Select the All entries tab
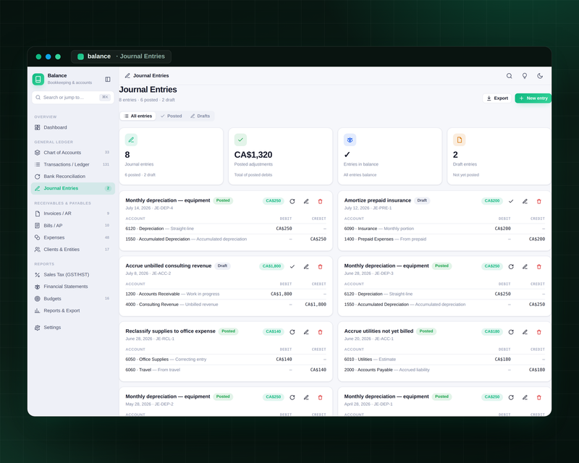Viewport: 579px width, 463px height. 138,116
